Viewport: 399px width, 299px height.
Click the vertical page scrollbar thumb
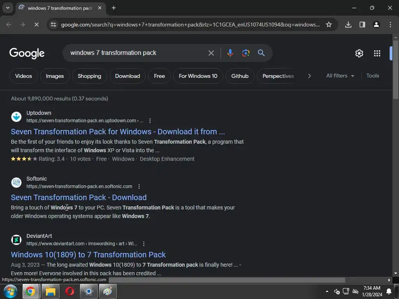pyautogui.click(x=395, y=69)
